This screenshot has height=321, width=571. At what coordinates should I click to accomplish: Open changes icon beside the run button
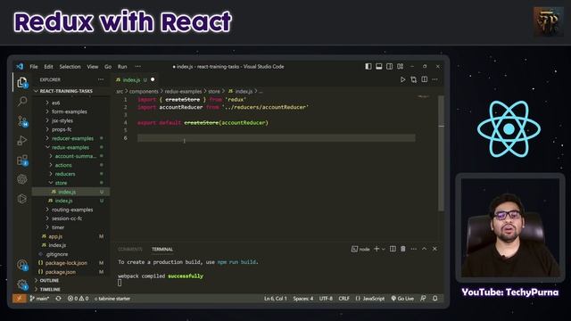click(x=413, y=79)
